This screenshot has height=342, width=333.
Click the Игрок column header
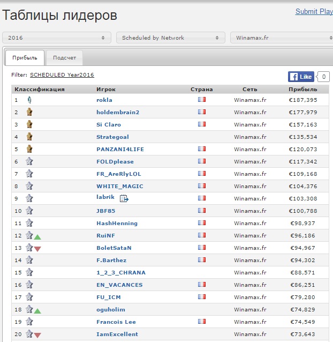106,90
